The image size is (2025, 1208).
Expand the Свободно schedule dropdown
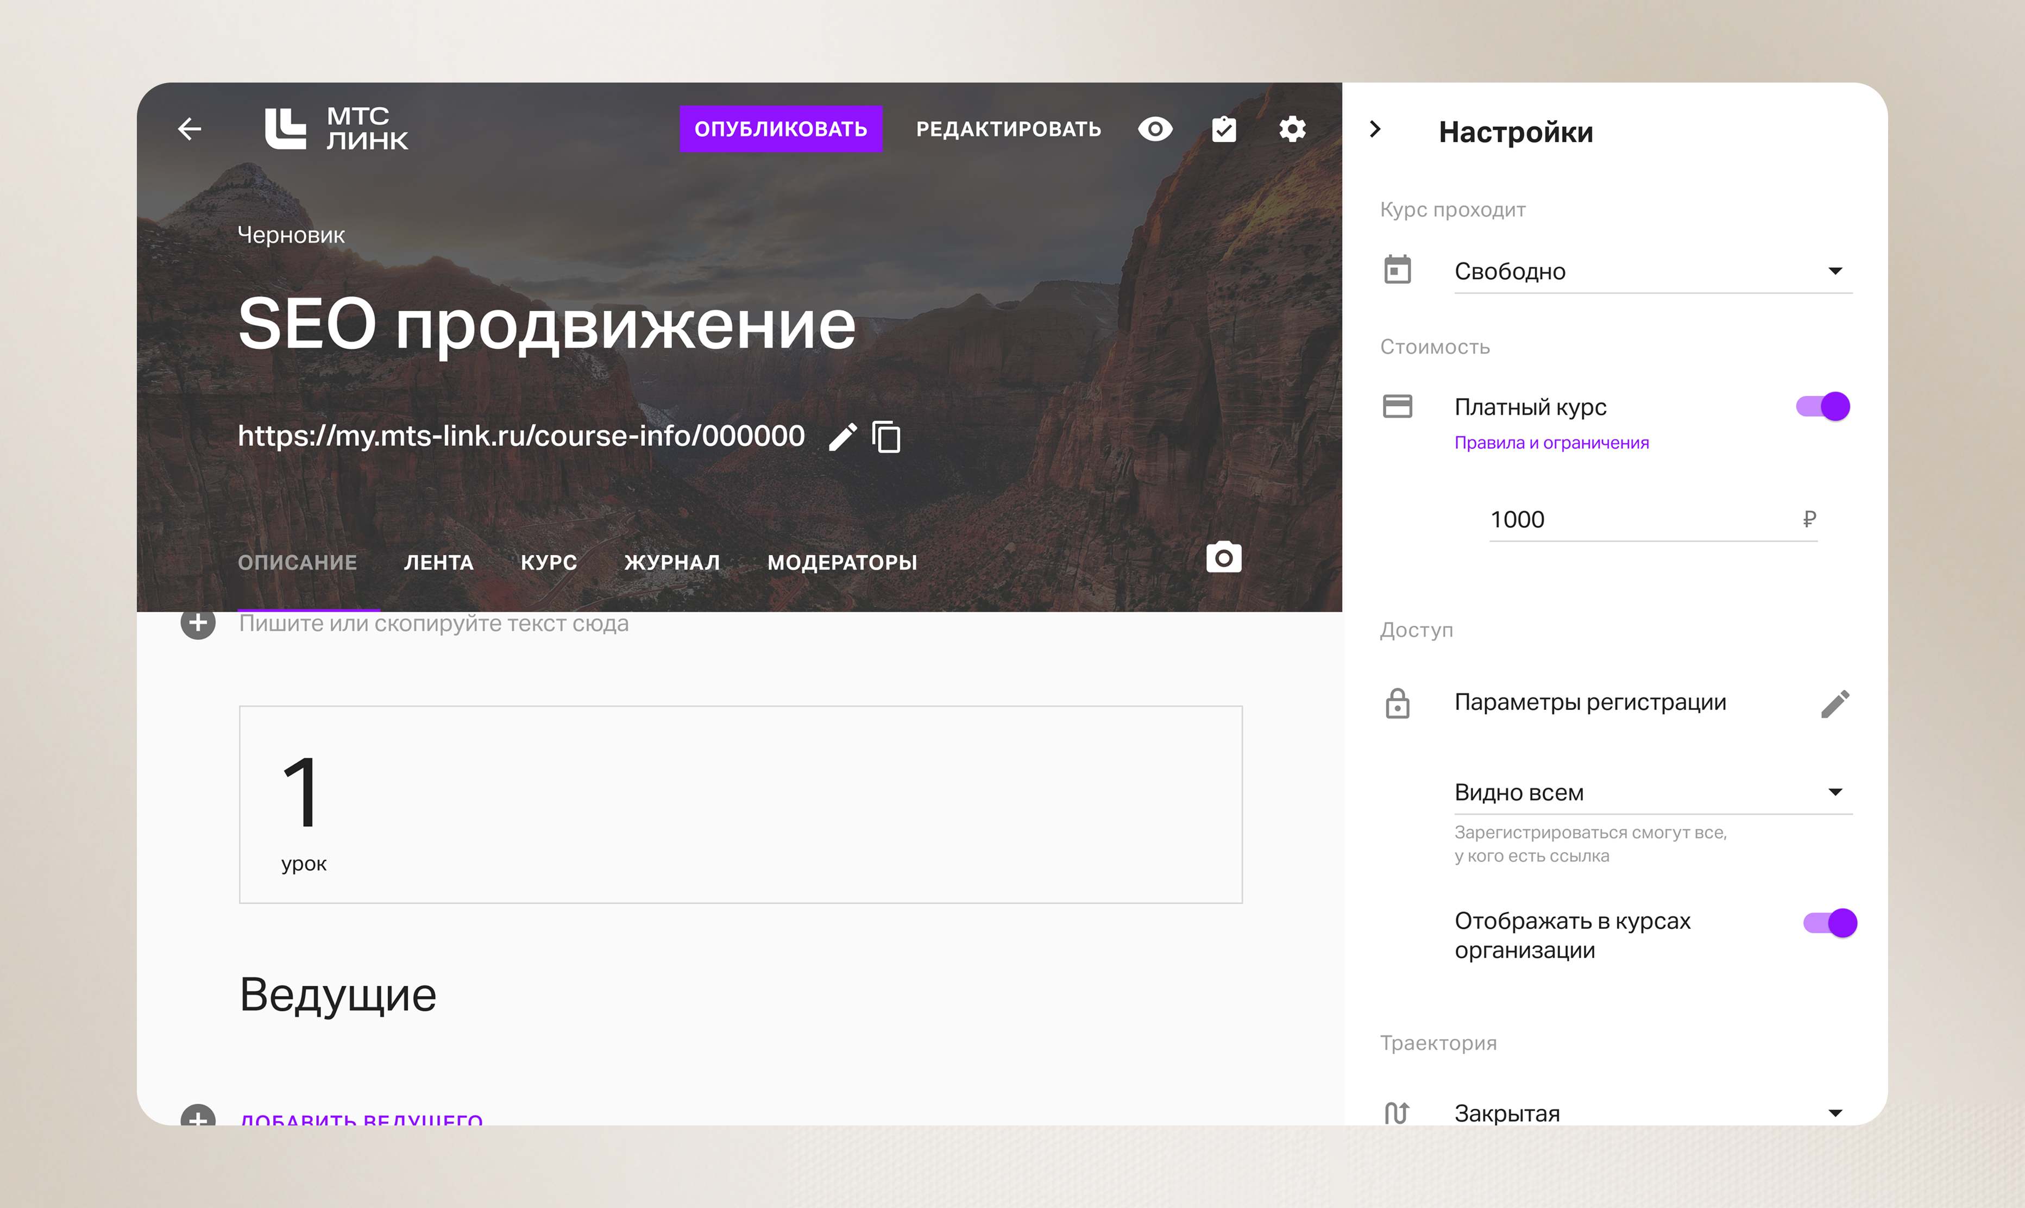click(x=1652, y=271)
